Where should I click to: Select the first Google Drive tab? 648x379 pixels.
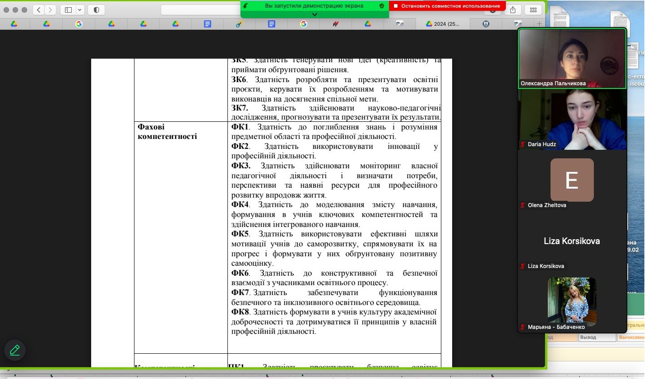coord(14,24)
